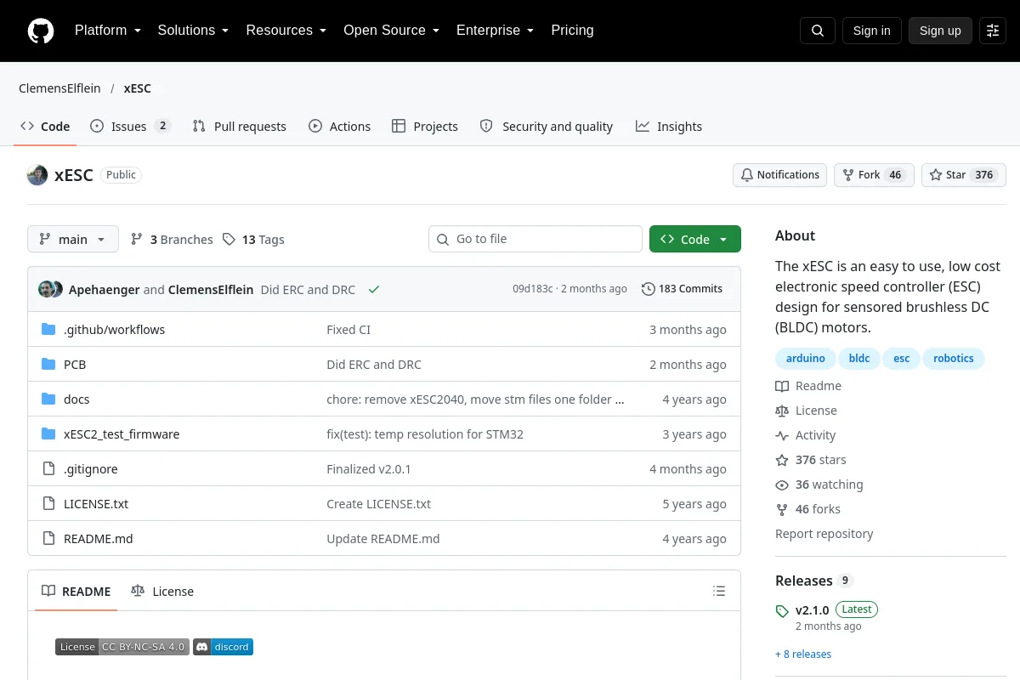This screenshot has height=680, width=1020.
Task: Open Readme link in About sidebar
Action: (x=808, y=386)
